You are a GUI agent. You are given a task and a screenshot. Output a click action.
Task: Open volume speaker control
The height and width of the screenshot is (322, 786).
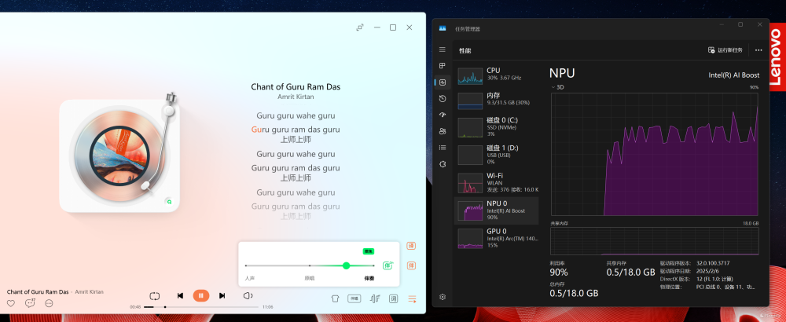(248, 296)
